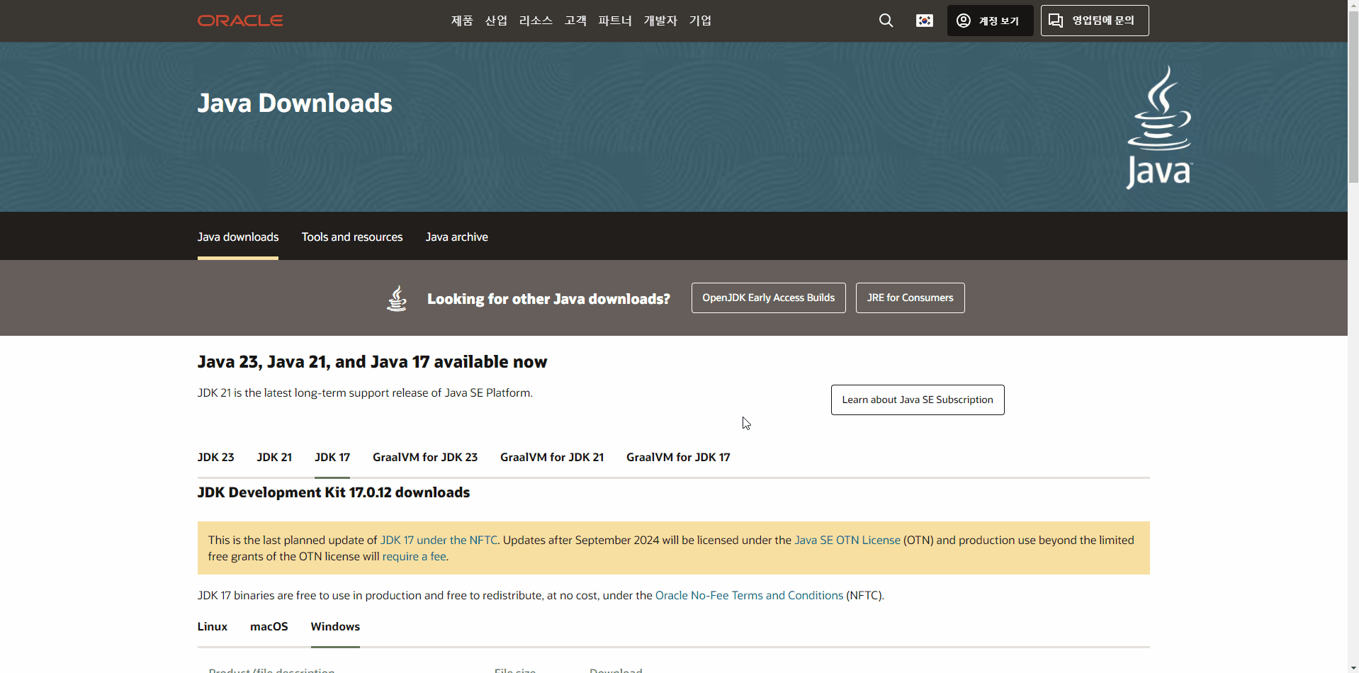Click the large Java logo in banner

tap(1159, 128)
